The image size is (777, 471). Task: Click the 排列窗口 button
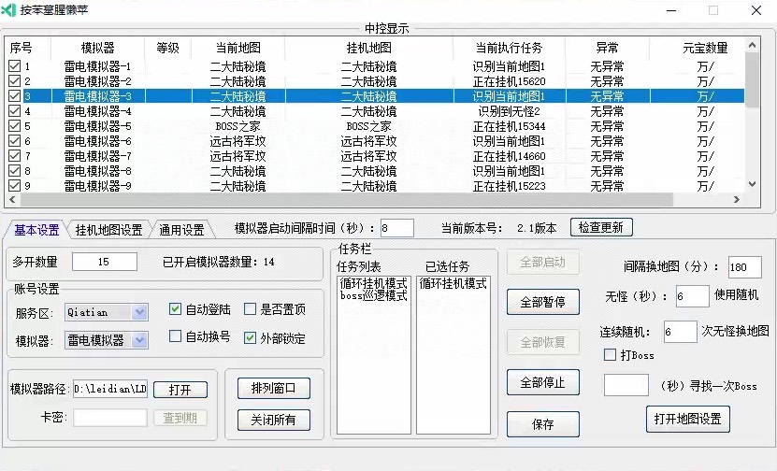point(274,388)
